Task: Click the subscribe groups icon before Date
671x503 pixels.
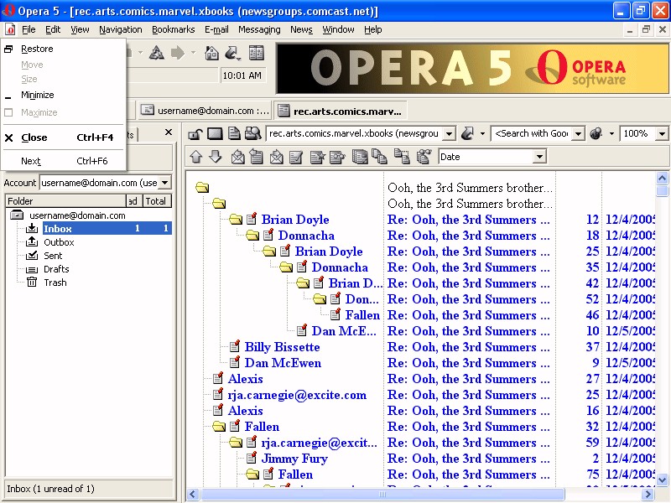Action: click(x=424, y=157)
